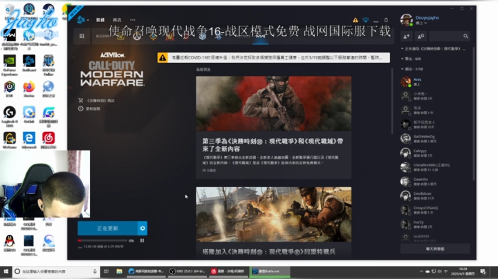This screenshot has width=498, height=279.
Task: Click the friends list scrollbar
Action: pyautogui.click(x=474, y=114)
